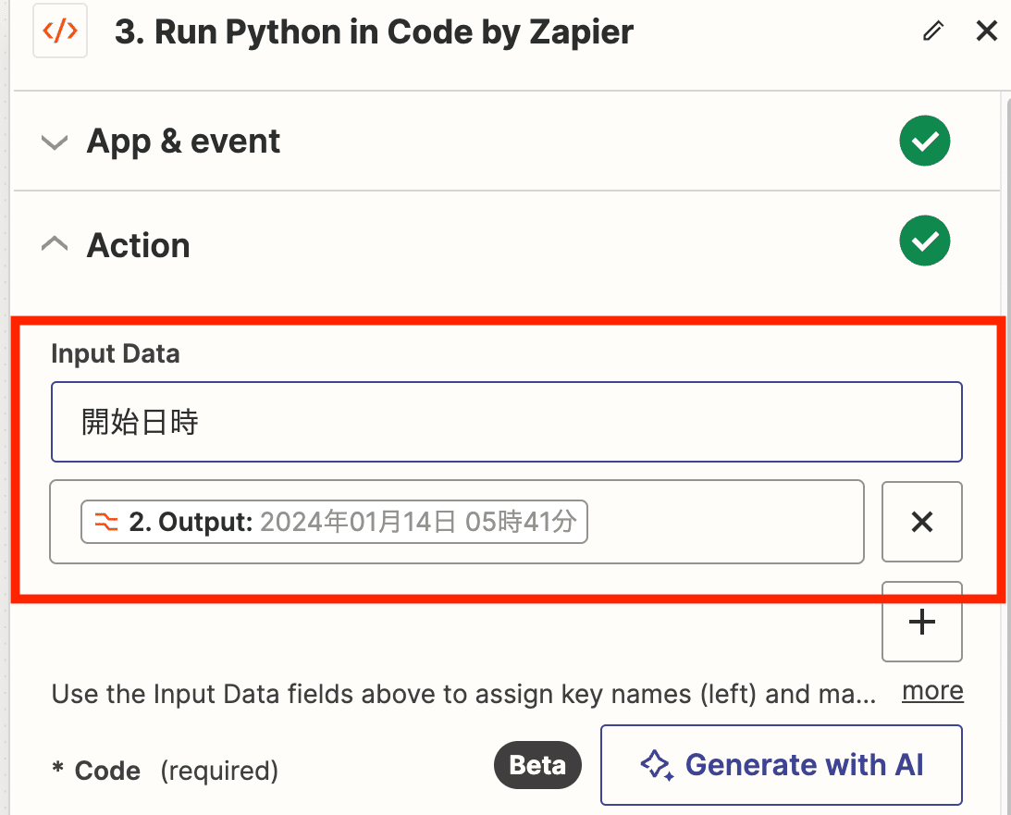Select the 2. Output mapped value pill
1011x815 pixels.
(x=334, y=522)
